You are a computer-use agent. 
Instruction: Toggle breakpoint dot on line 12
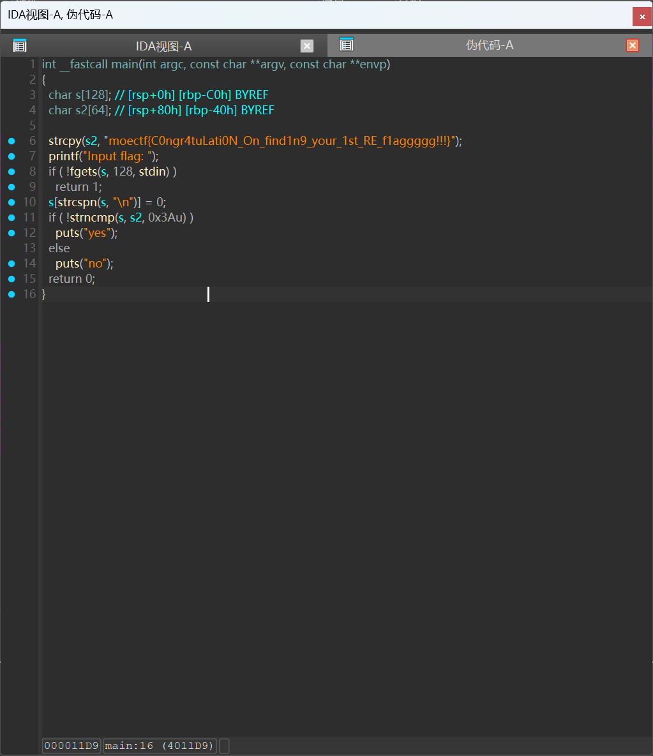(x=11, y=233)
